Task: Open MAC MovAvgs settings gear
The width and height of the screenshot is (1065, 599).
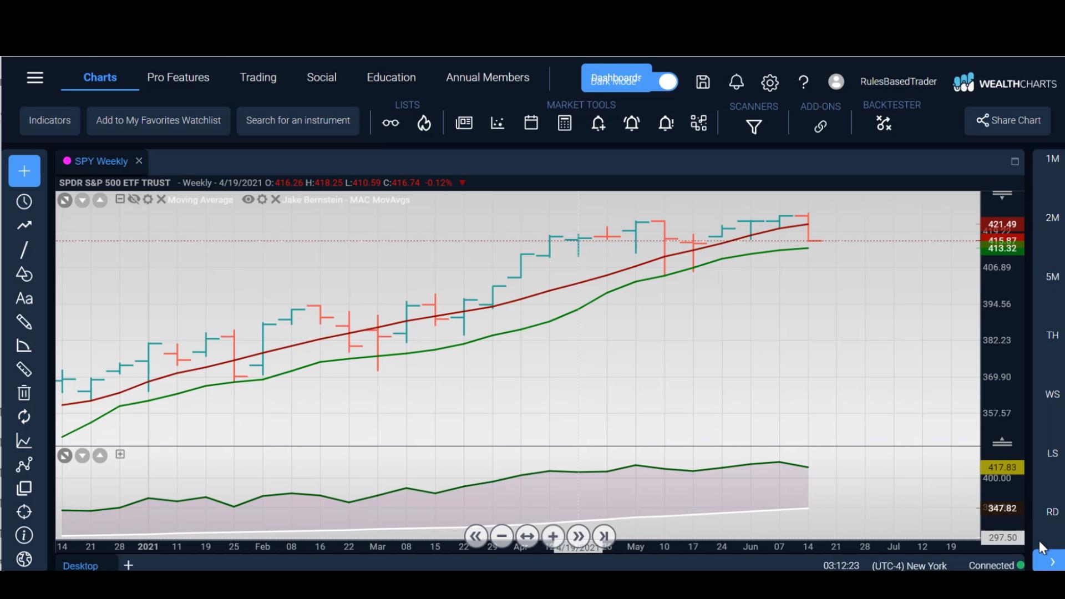Action: [x=262, y=199]
